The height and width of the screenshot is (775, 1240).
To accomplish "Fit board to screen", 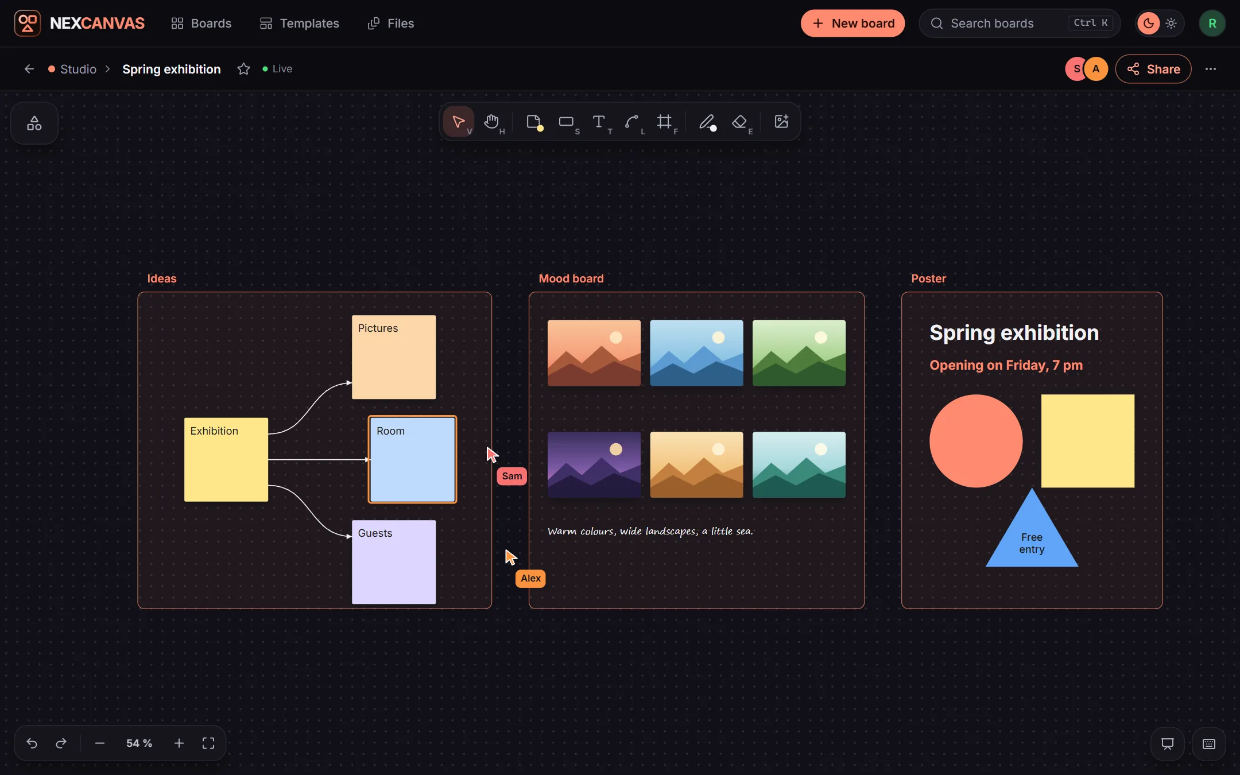I will click(x=208, y=743).
